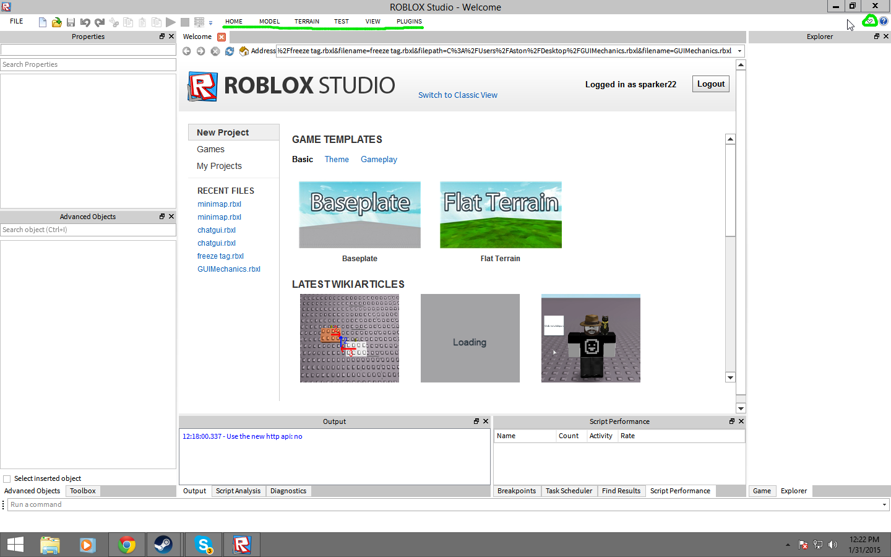Click the Logout button

pos(711,84)
